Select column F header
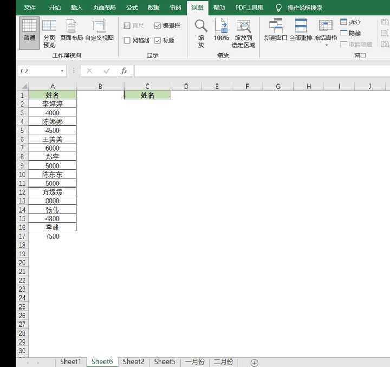390x367 pixels. click(247, 86)
